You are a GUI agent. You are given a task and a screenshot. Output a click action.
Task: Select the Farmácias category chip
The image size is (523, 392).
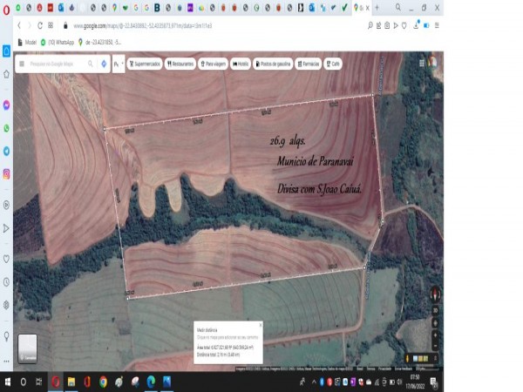coord(309,64)
